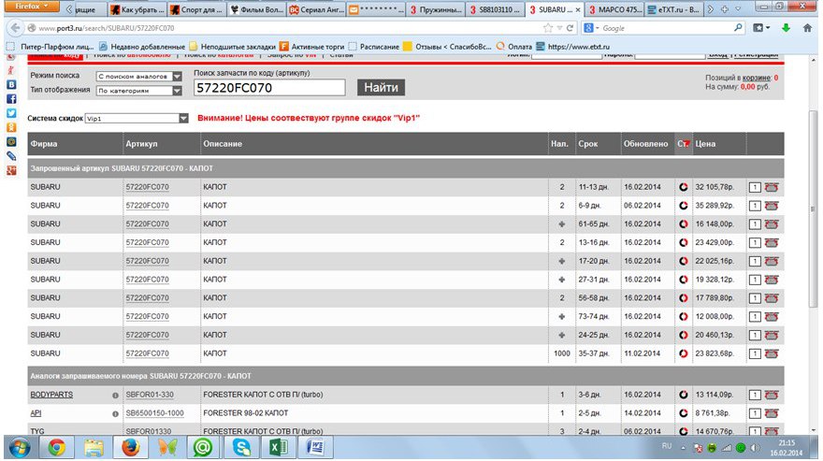
Task: Click the 1000 availability cell
Action: point(562,353)
